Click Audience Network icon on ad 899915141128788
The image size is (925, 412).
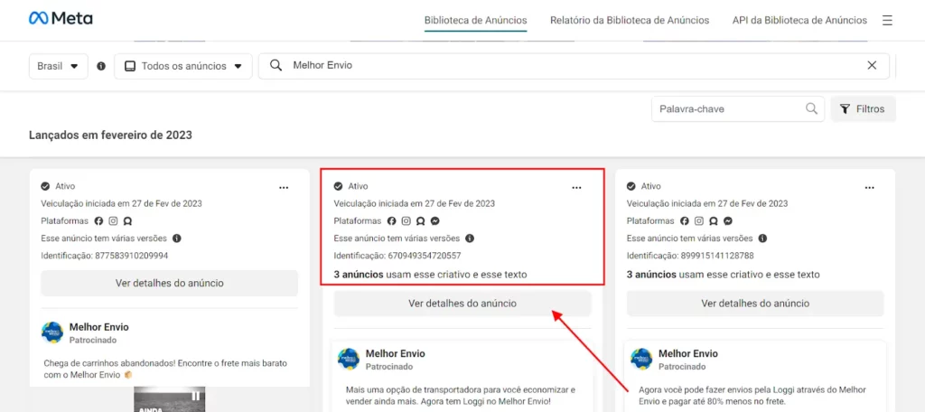[714, 221]
